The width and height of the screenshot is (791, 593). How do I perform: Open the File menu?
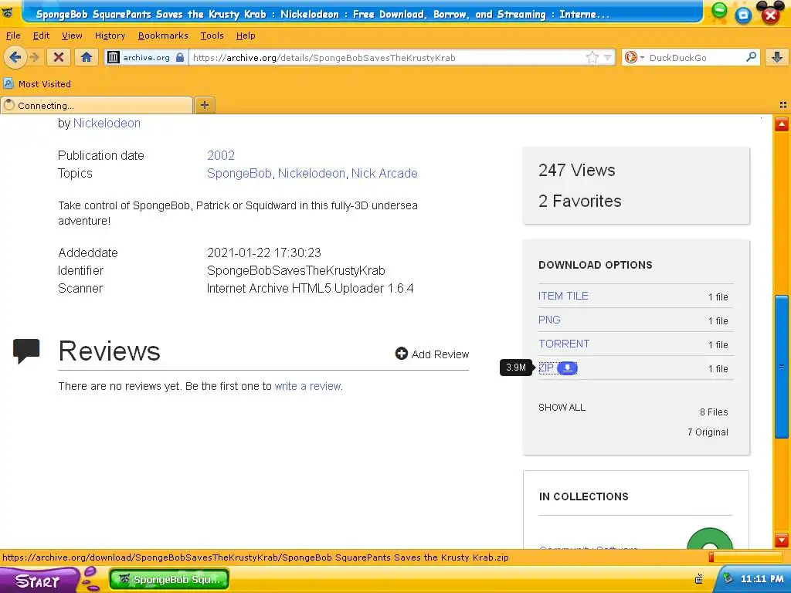point(13,36)
